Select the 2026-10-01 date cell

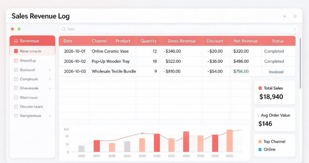click(75, 51)
